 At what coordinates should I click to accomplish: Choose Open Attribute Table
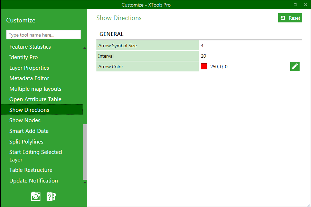coord(35,99)
